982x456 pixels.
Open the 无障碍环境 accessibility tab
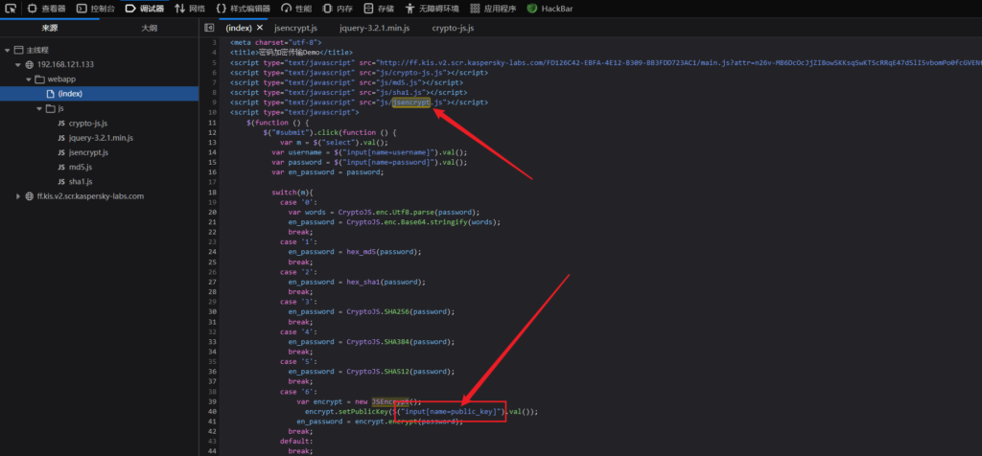point(433,9)
